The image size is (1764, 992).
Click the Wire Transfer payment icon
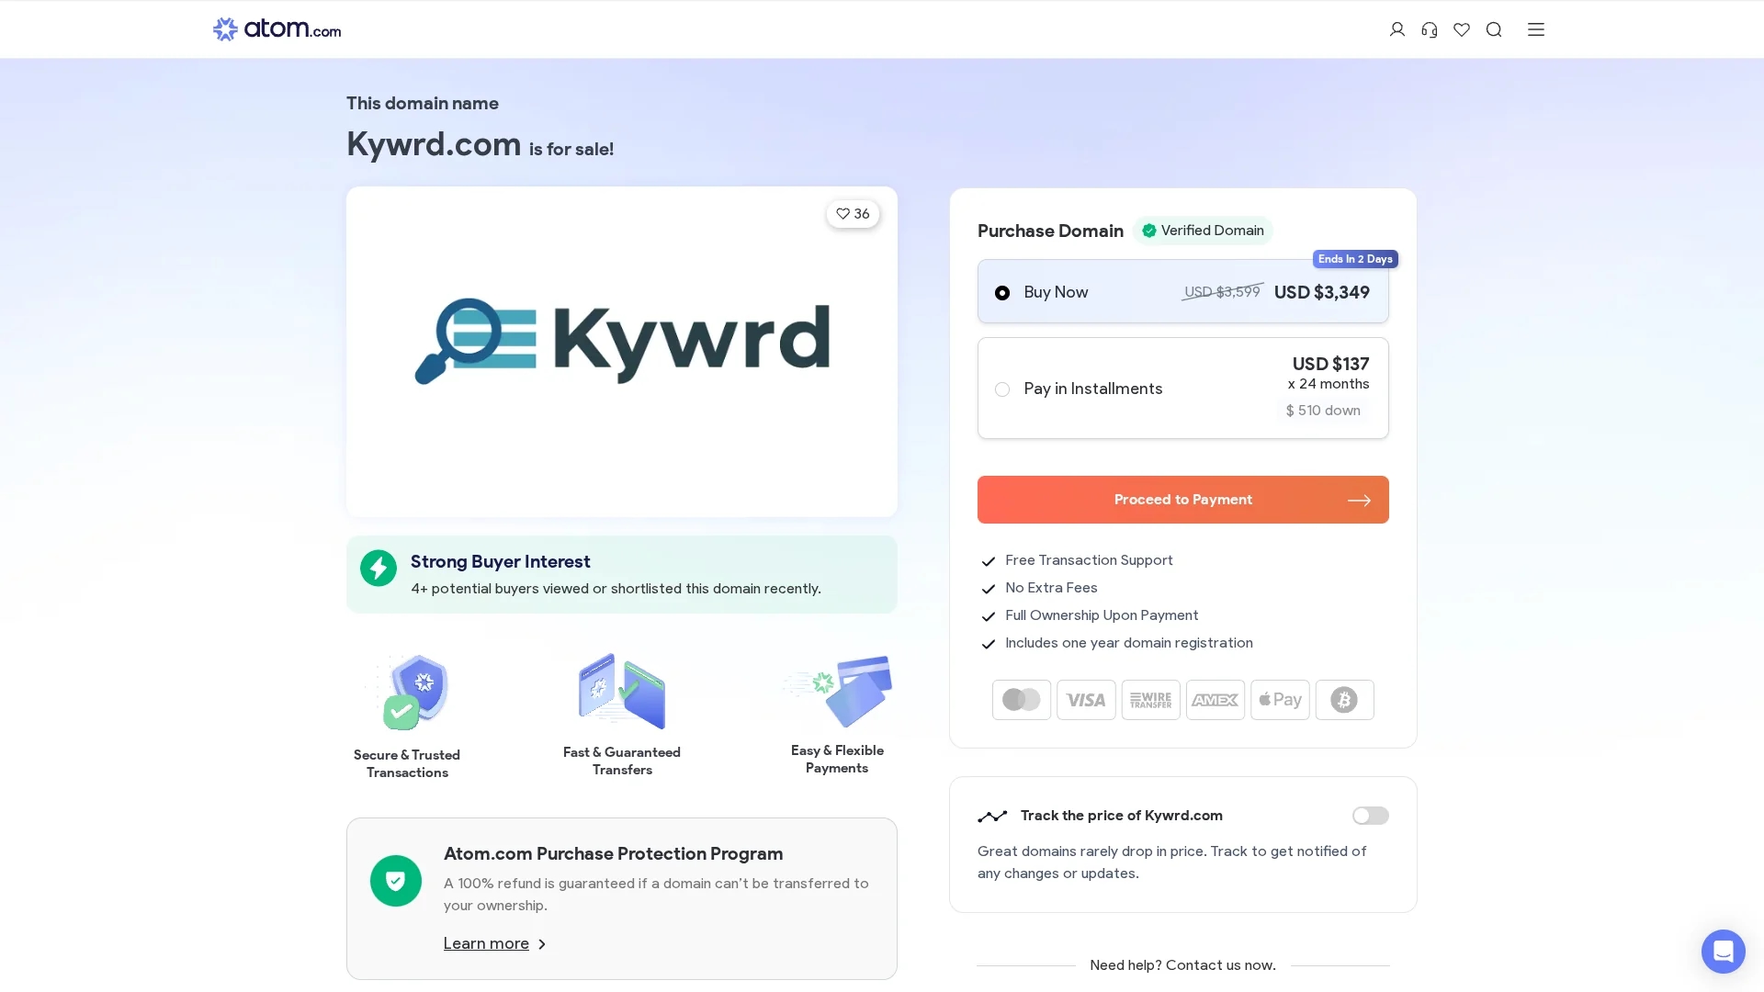click(1150, 700)
